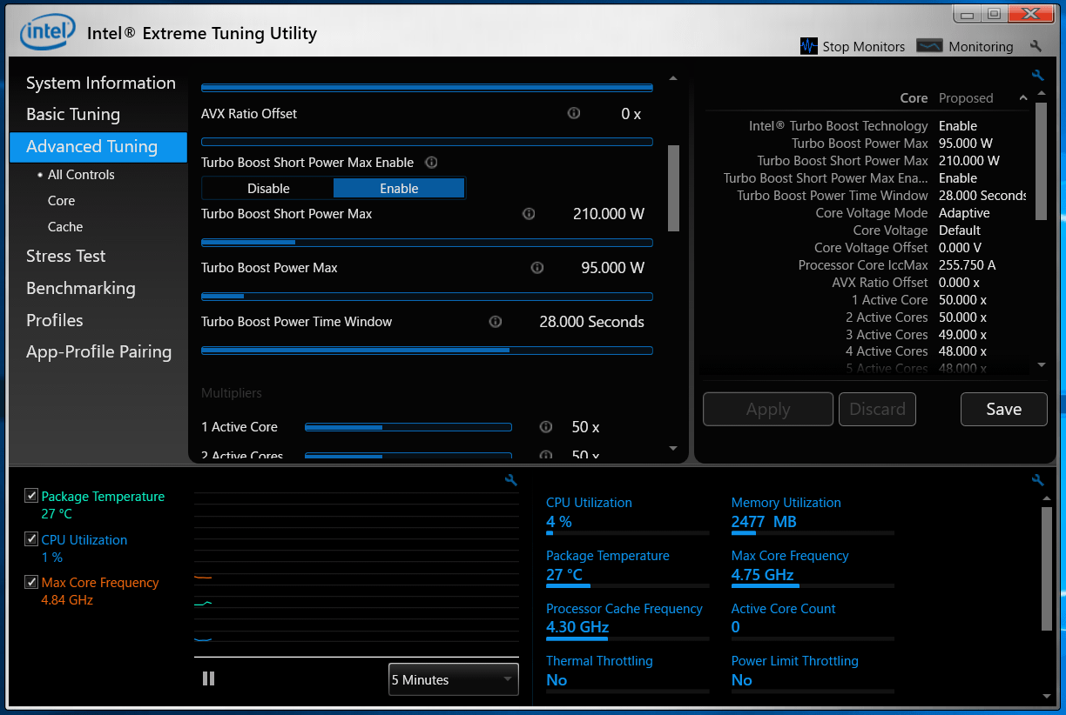Click tuning panel scroll up arrow
Viewport: 1066px width, 715px height.
[672, 78]
